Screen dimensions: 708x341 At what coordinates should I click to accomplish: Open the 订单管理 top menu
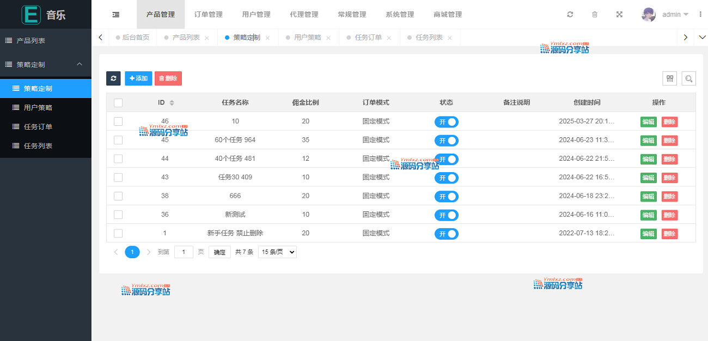209,15
